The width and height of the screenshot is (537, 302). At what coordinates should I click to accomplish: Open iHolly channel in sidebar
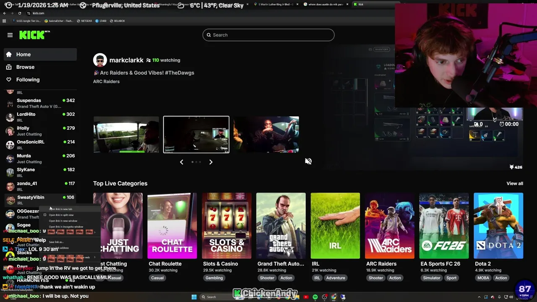click(40, 131)
